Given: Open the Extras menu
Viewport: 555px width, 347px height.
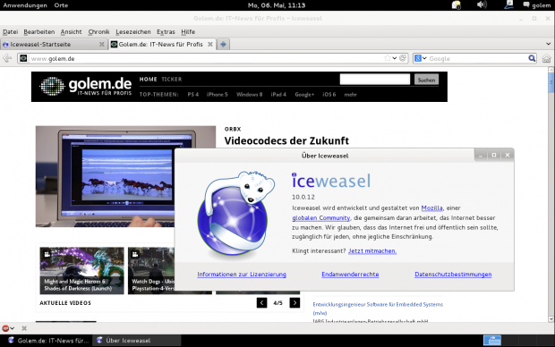Looking at the screenshot, I should (166, 32).
